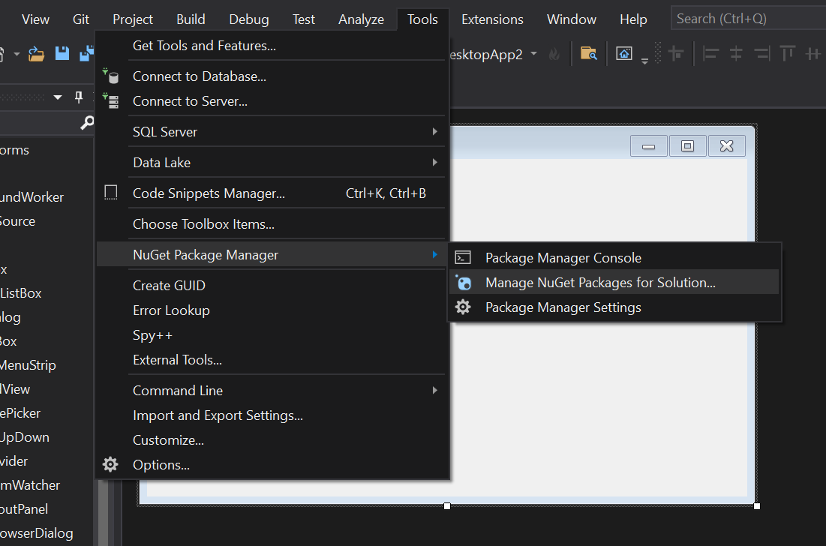Select the 'mWatcher' Toolbox item
The image size is (826, 546).
tap(30, 485)
